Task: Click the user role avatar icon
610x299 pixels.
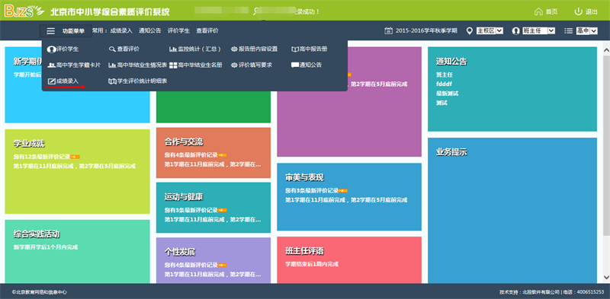Action: [x=516, y=30]
